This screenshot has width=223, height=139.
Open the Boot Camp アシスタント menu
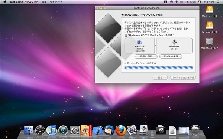[24, 2]
